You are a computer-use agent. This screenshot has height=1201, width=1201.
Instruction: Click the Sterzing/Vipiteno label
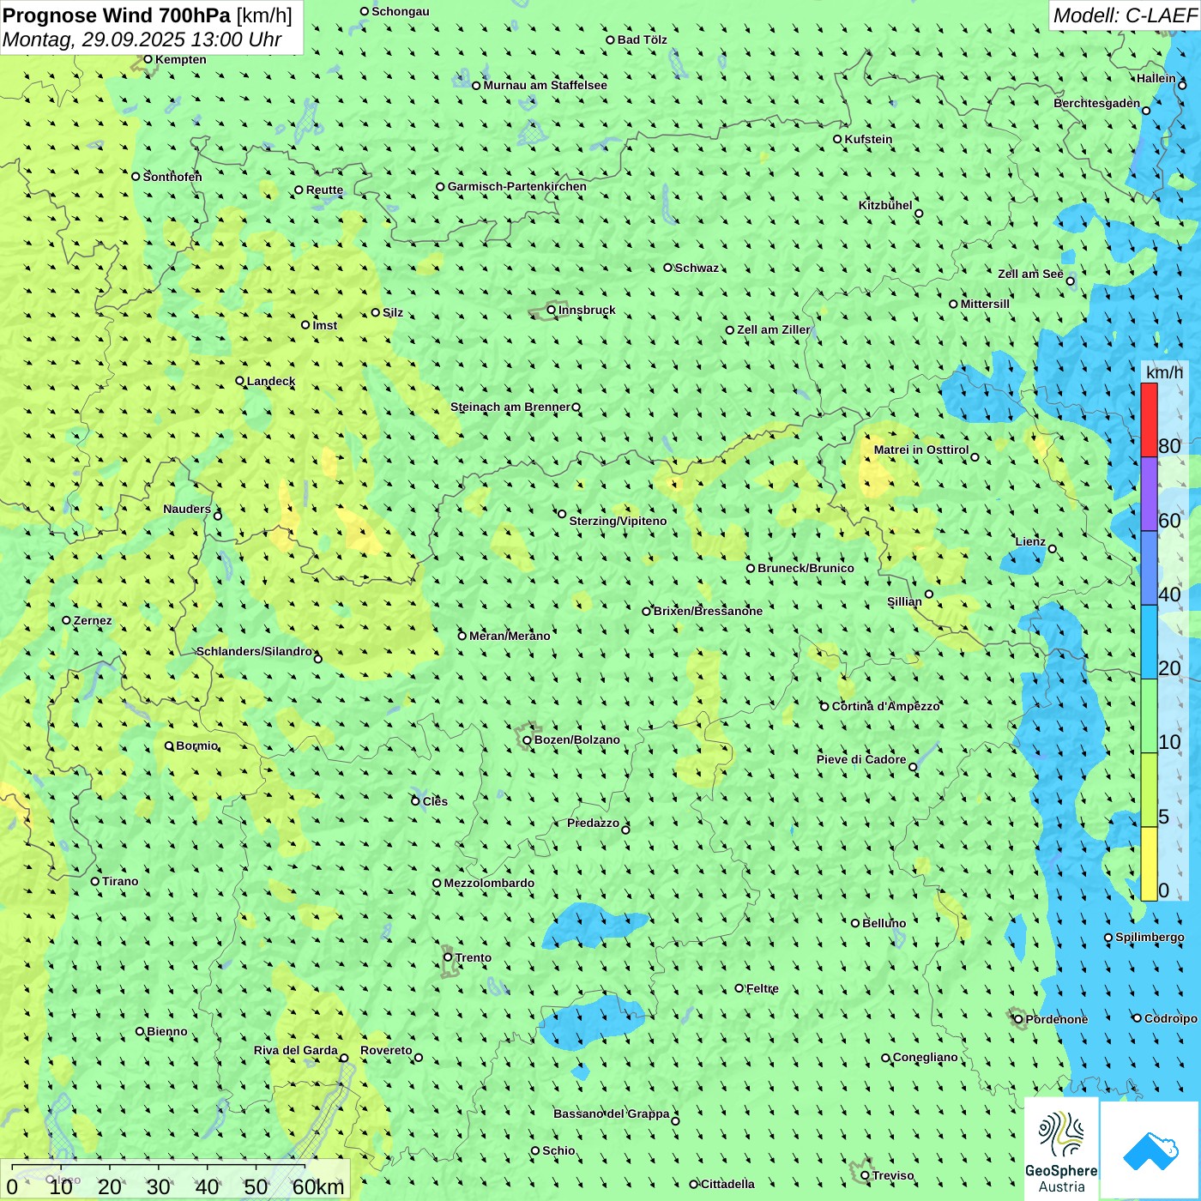(x=618, y=521)
